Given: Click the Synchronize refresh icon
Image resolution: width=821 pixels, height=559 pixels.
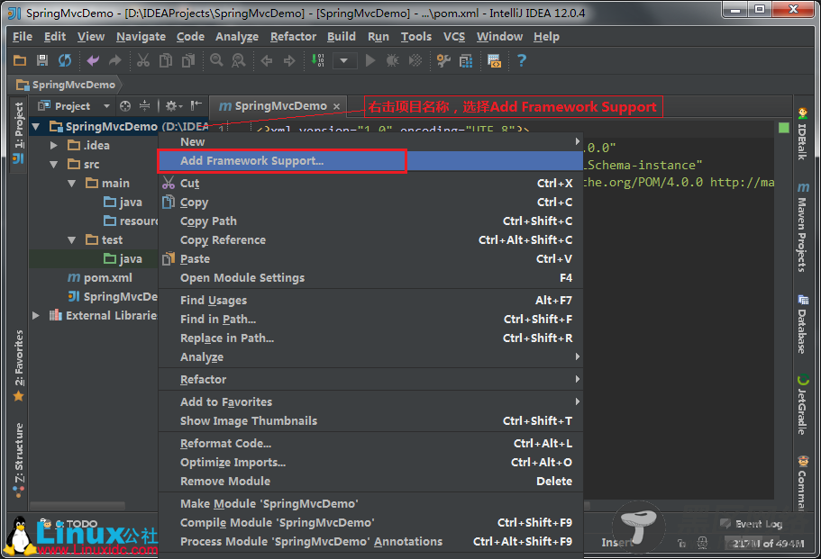Looking at the screenshot, I should (x=64, y=60).
